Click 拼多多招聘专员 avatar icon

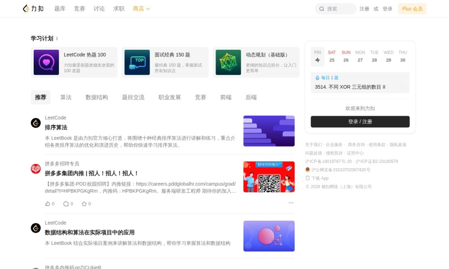[36, 169]
